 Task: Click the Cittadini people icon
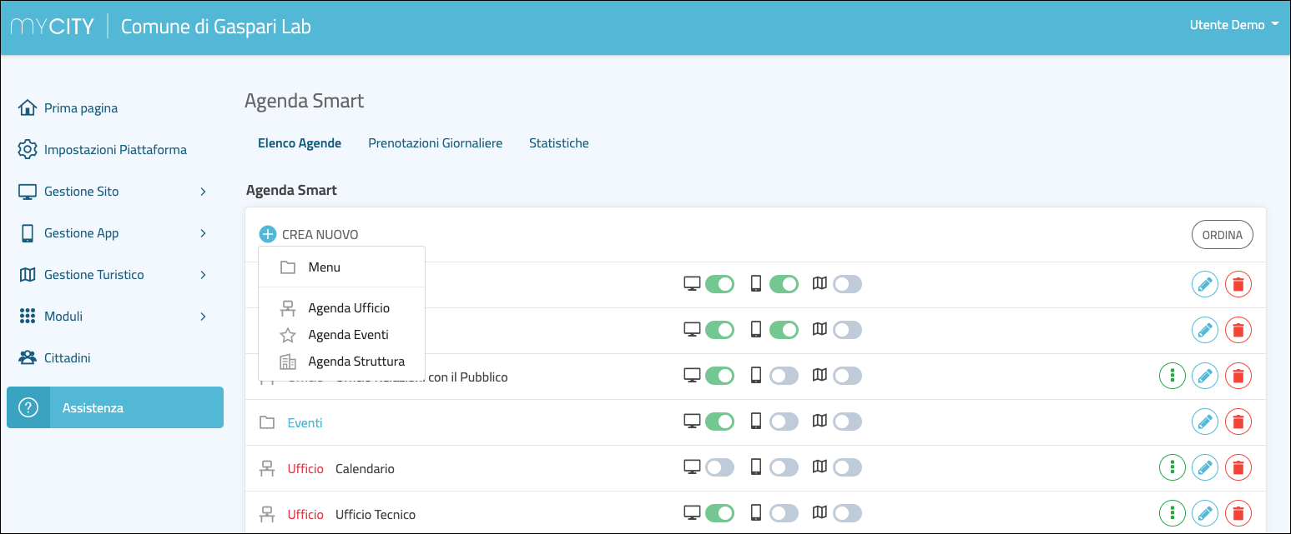[x=28, y=358]
